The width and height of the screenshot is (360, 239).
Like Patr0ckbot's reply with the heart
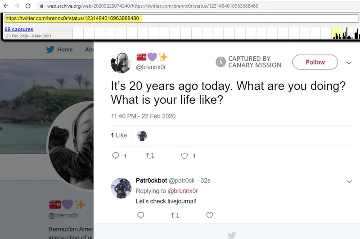(x=209, y=216)
